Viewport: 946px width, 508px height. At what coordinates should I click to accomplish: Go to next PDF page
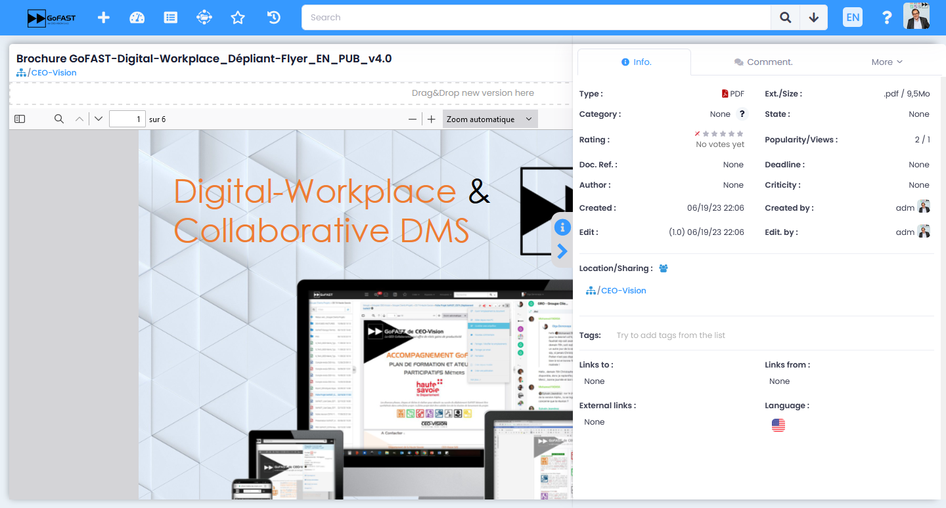tap(99, 119)
